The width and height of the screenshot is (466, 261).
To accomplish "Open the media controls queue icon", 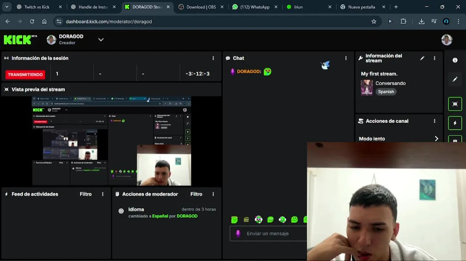I will tap(434, 21).
